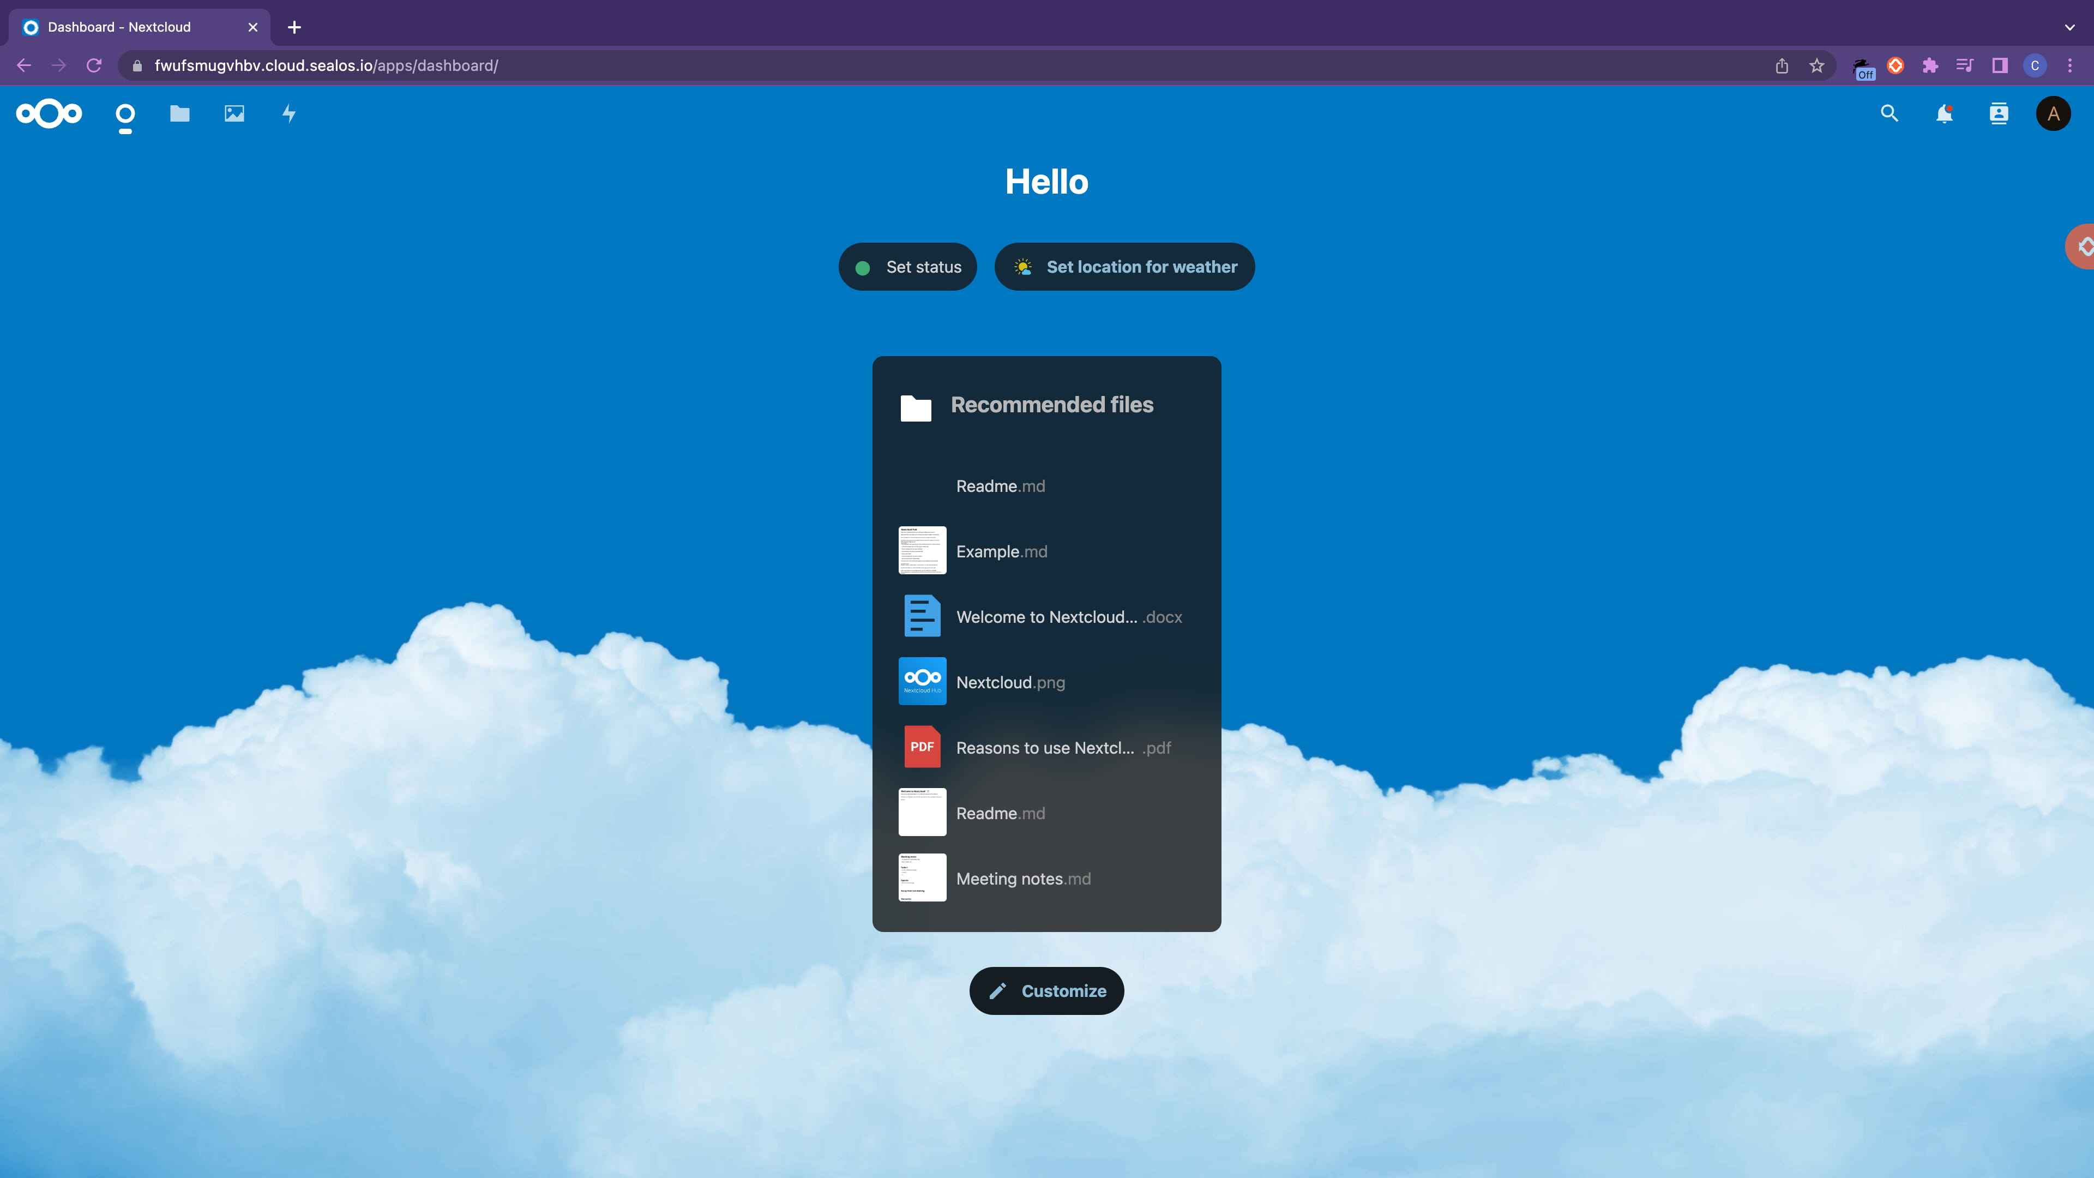Screen dimensions: 2094x1178
Task: Click the site lock icon in address bar
Action: [x=137, y=66]
